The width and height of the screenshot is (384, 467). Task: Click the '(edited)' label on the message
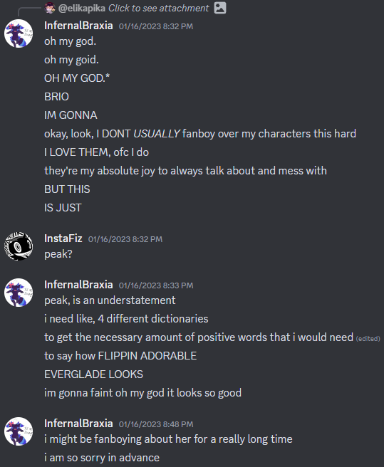pyautogui.click(x=368, y=339)
